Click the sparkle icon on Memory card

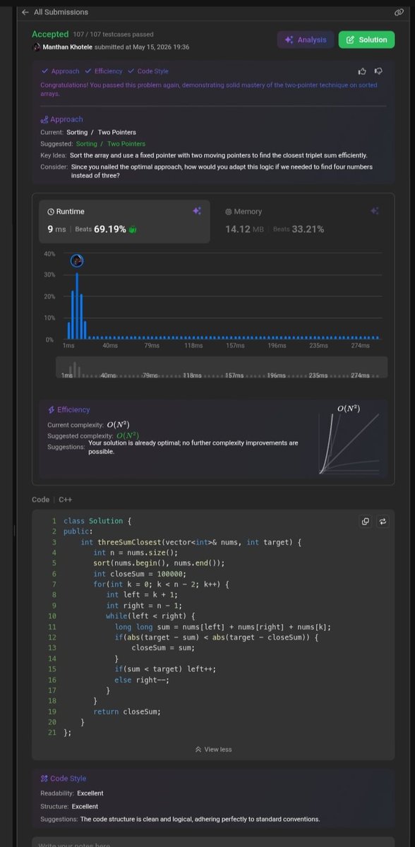click(x=375, y=211)
